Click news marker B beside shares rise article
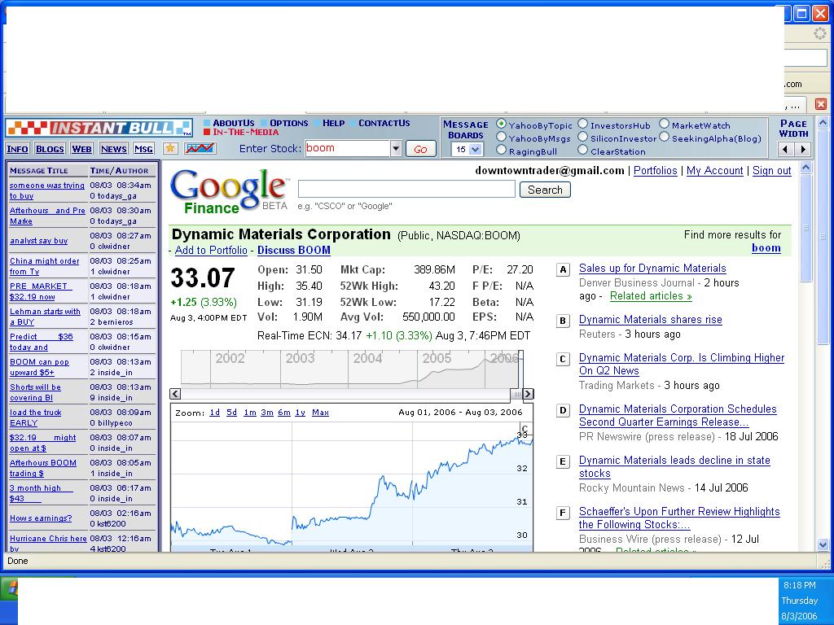This screenshot has width=834, height=625. click(563, 321)
